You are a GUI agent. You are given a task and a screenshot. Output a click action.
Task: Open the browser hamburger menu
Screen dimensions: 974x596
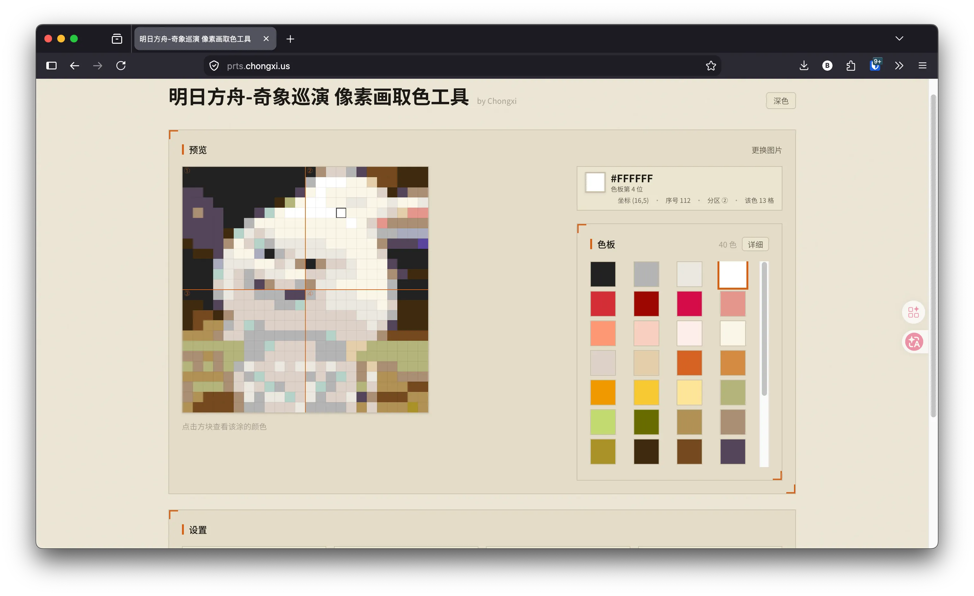coord(922,66)
